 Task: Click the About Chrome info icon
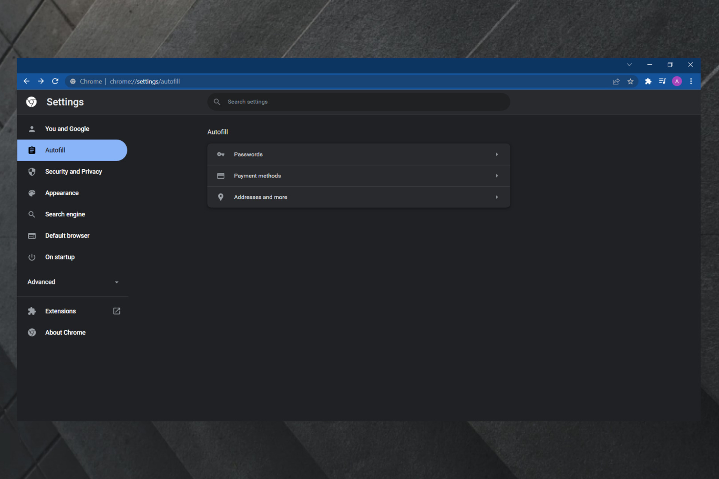click(32, 332)
